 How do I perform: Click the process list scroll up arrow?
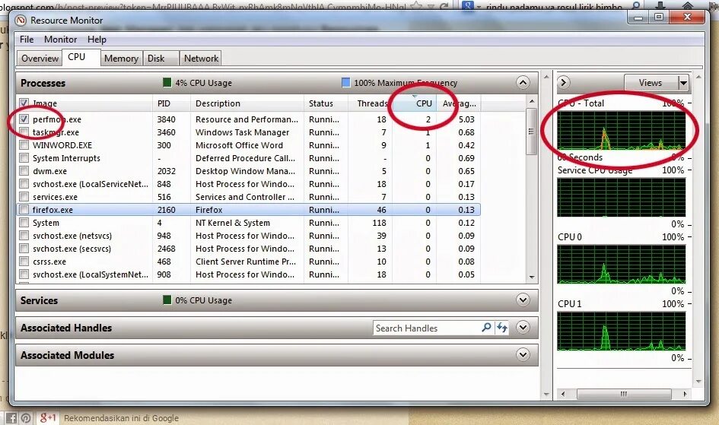(x=532, y=101)
